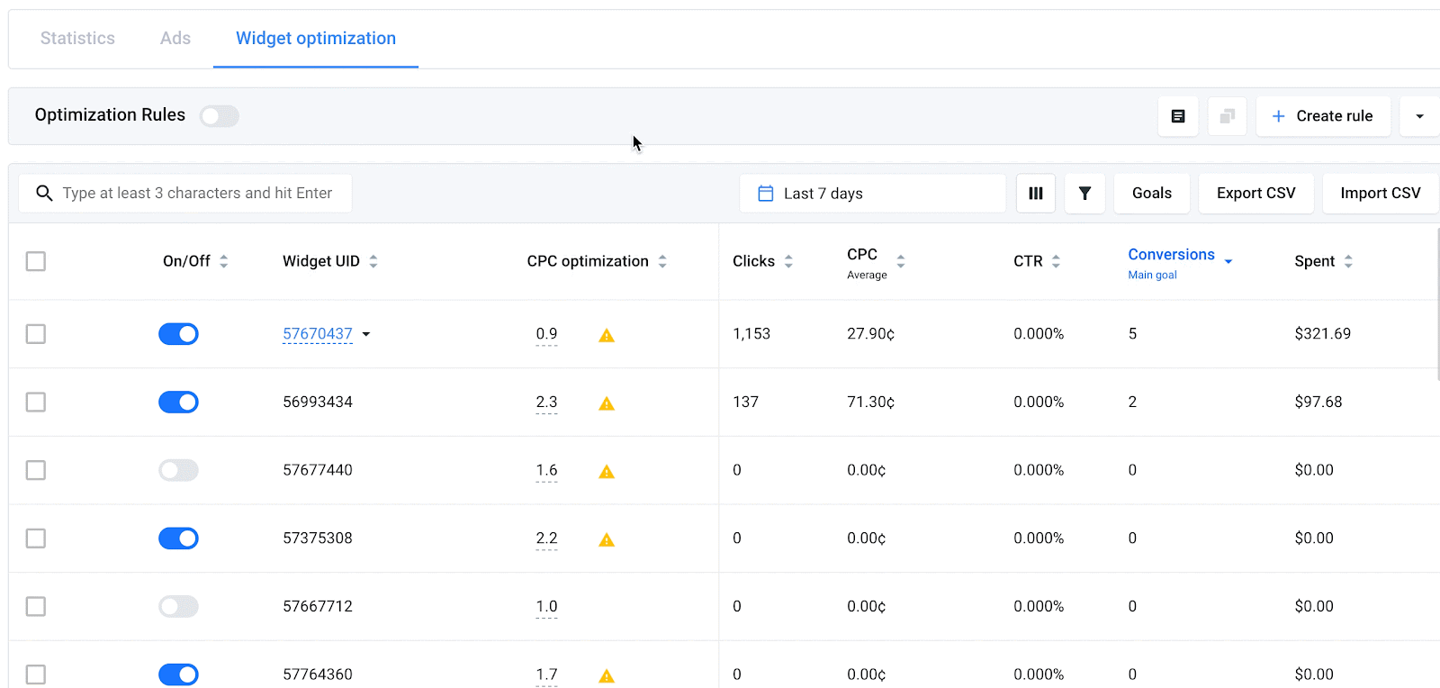Open the filter funnel icon
Image resolution: width=1440 pixels, height=688 pixels.
[1084, 194]
